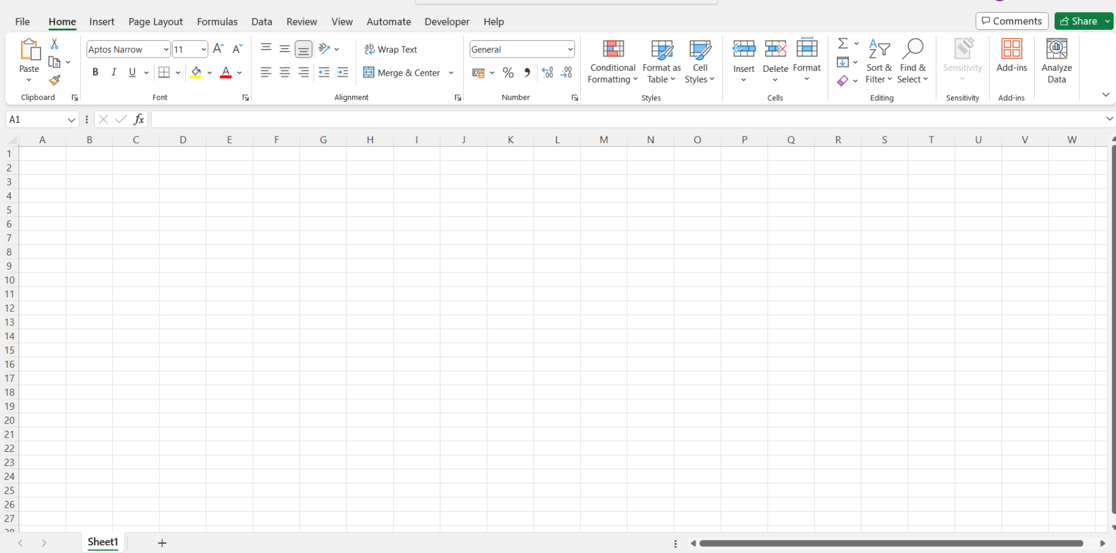Open Conditional Formatting dropdown
The width and height of the screenshot is (1116, 553).
(613, 61)
